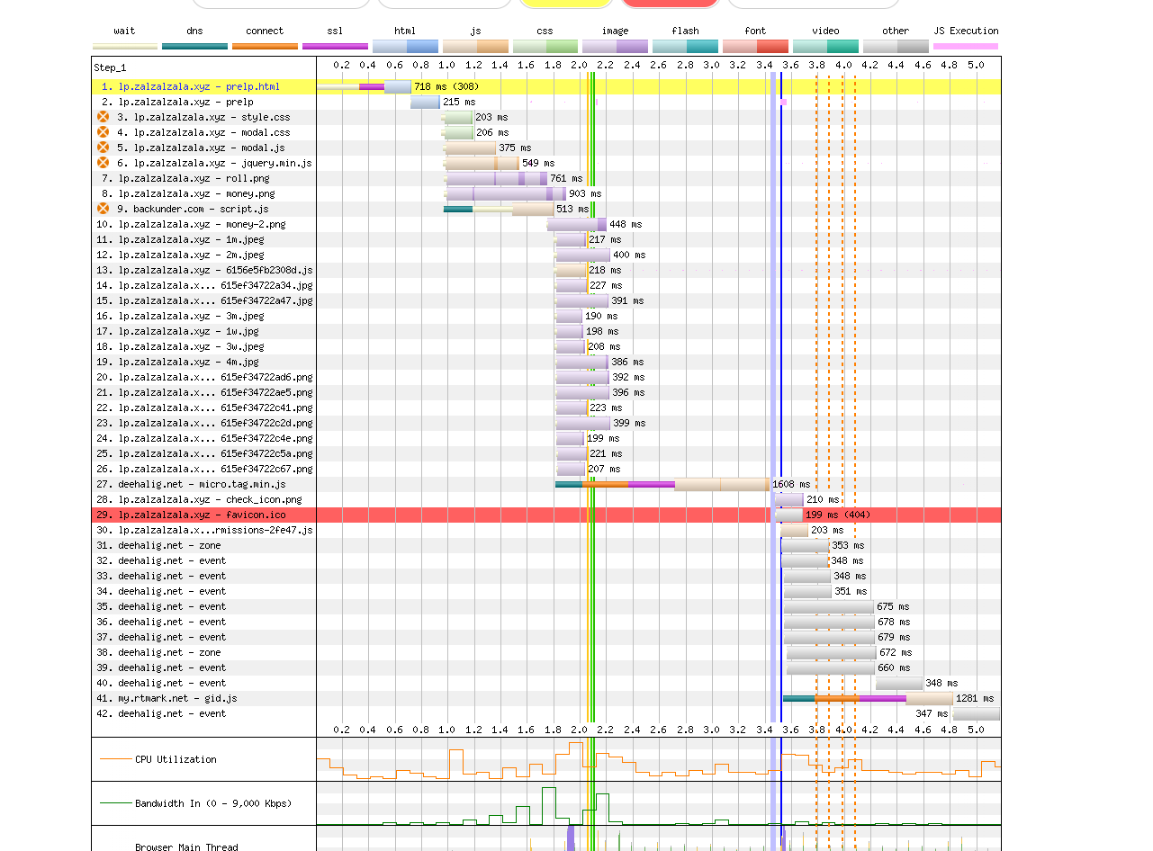This screenshot has width=1153, height=851.
Task: Click the 513 ms script.js waterfall bar
Action: tap(499, 210)
